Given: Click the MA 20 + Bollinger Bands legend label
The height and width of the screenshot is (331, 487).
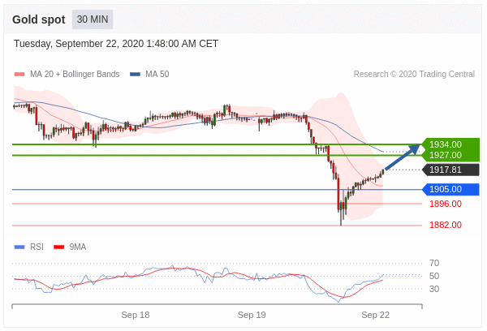Looking at the screenshot, I should 75,74.
